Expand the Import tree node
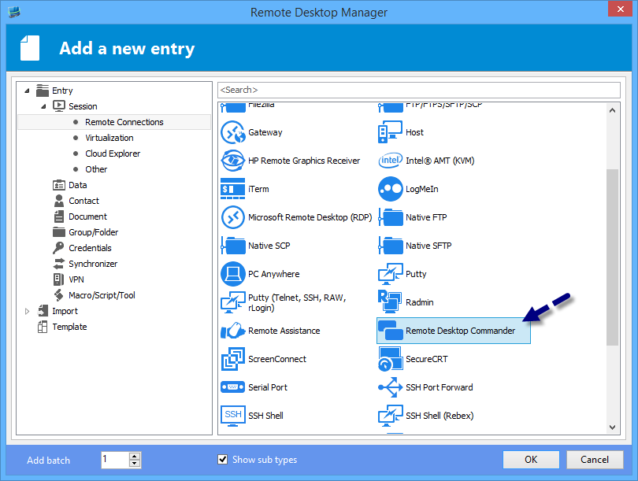638x481 pixels. click(x=27, y=311)
